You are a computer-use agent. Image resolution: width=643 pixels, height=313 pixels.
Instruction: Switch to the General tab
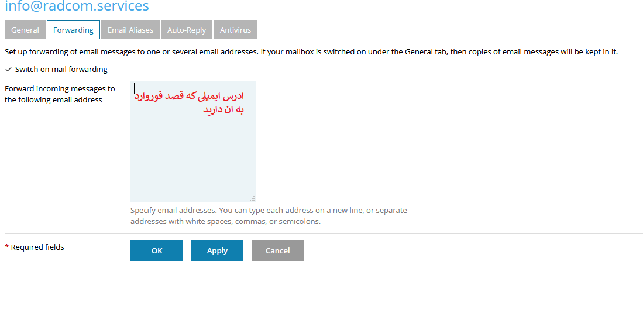click(25, 30)
